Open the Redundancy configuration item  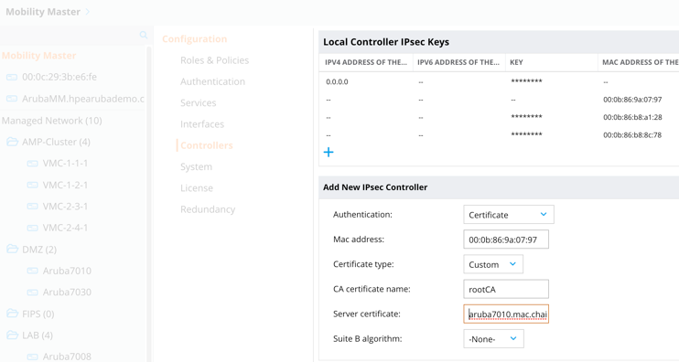[208, 209]
